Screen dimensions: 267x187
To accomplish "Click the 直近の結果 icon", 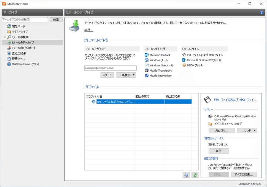I will coord(9,53).
